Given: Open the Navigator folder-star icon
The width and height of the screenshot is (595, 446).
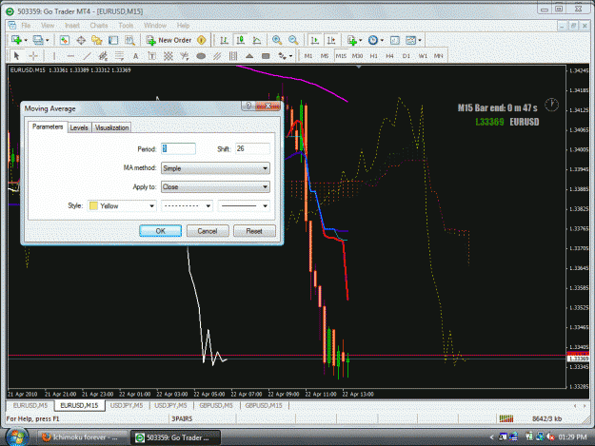Looking at the screenshot, I should tap(97, 40).
